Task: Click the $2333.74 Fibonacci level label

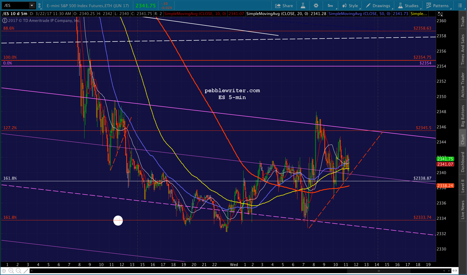Action: point(422,217)
